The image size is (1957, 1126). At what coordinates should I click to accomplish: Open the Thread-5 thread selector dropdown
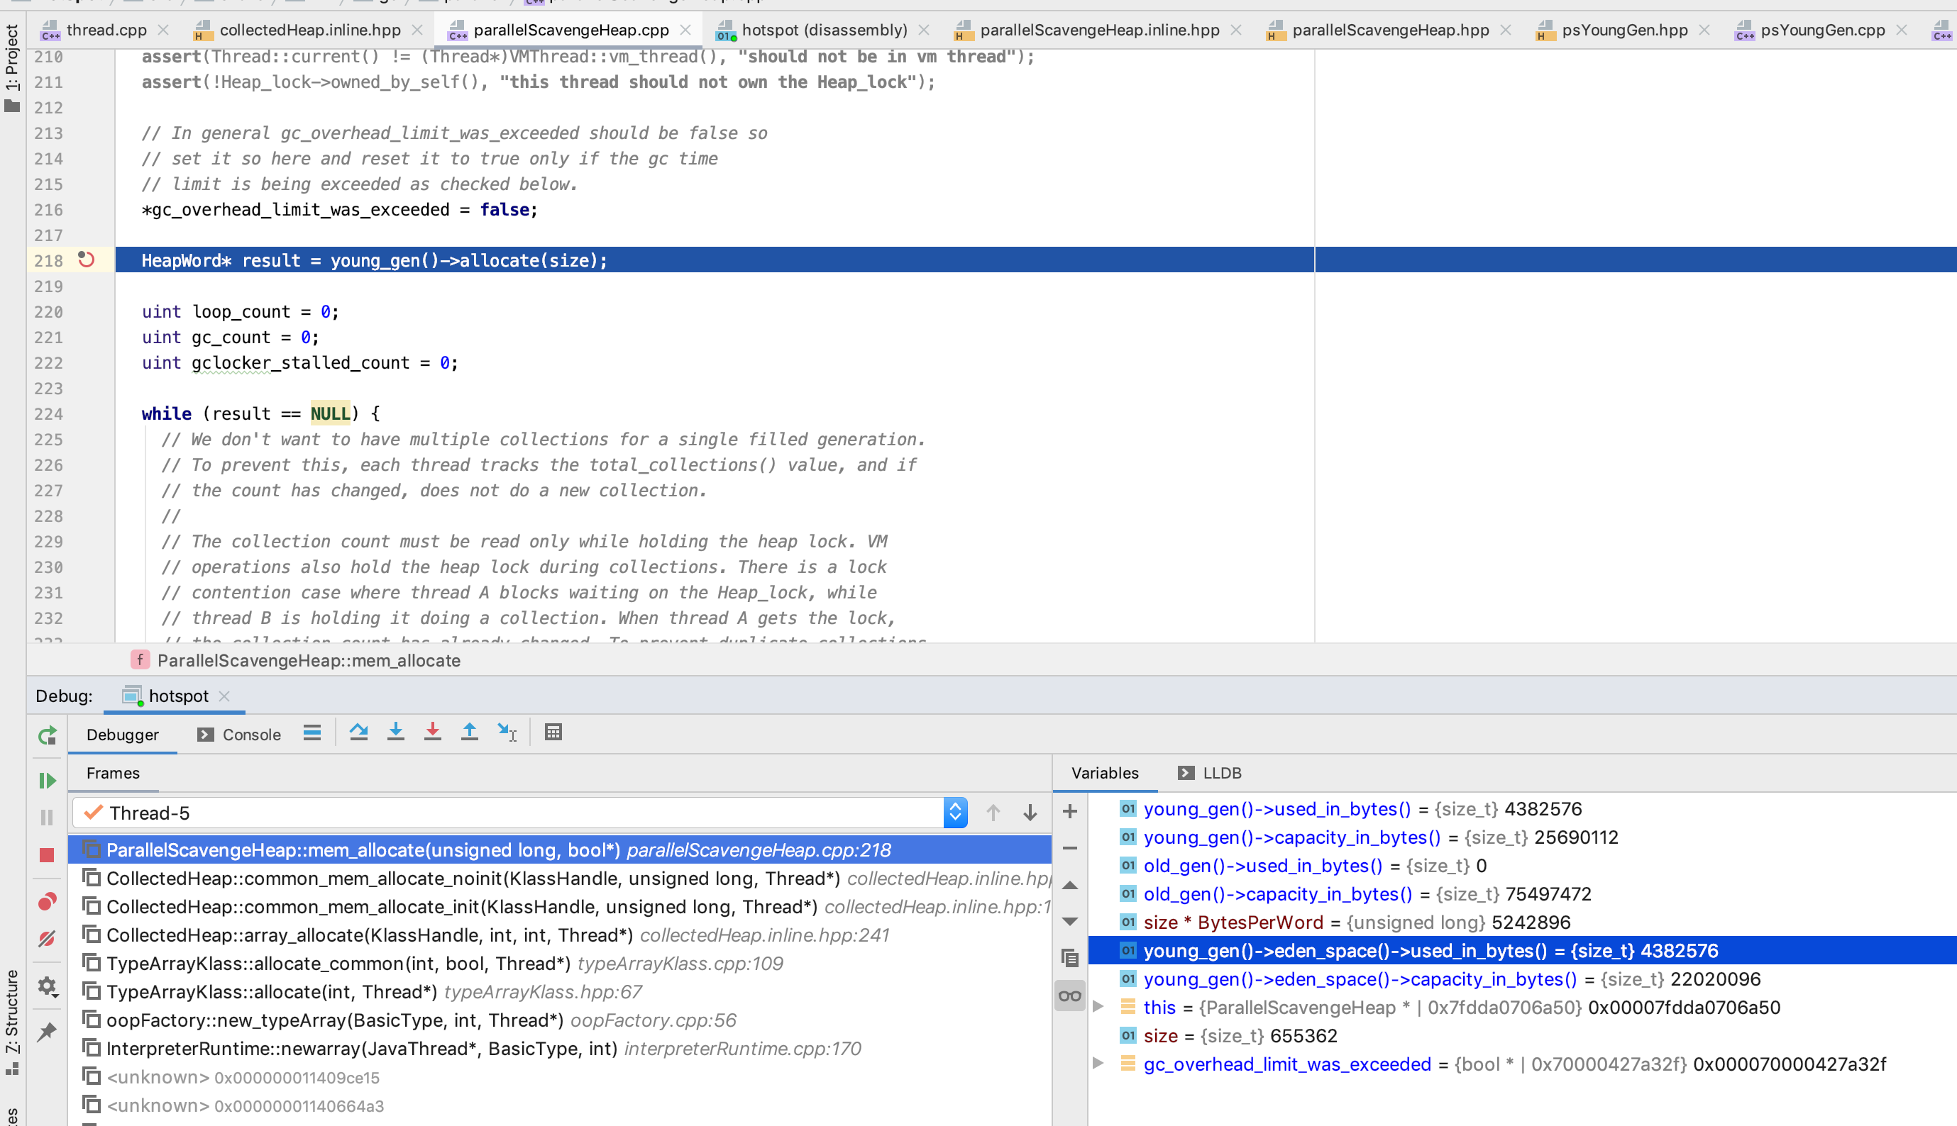(955, 812)
